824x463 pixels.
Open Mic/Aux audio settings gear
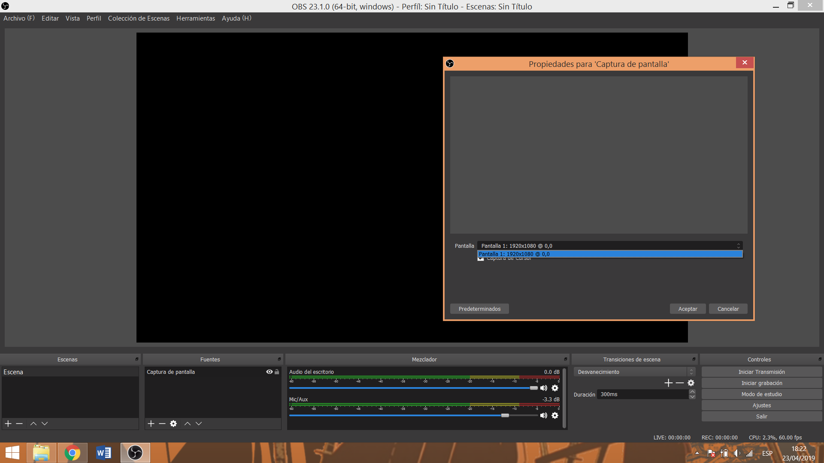[x=555, y=415]
